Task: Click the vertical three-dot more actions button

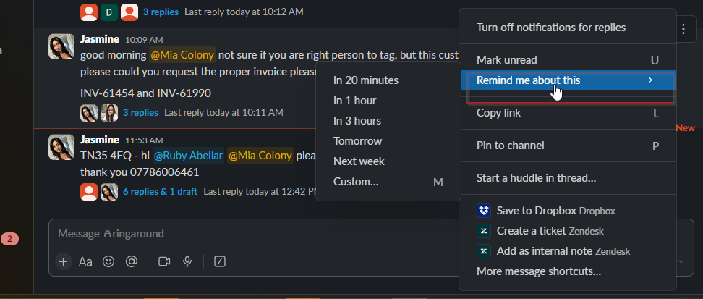Action: (684, 29)
